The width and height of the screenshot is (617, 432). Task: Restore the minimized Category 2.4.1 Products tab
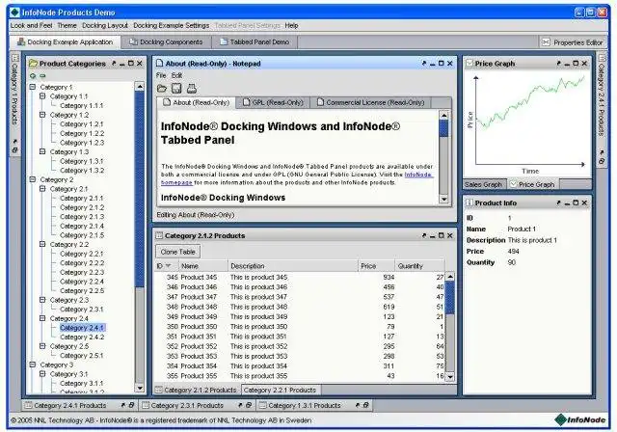[131, 404]
